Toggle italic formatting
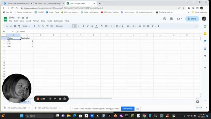 [88, 26]
